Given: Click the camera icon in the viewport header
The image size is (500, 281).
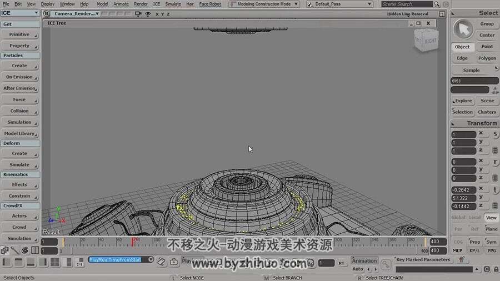Looking at the screenshot, I should point(138,14).
